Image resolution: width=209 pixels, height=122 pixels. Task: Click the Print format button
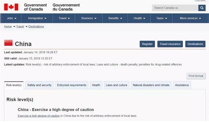click(196, 76)
